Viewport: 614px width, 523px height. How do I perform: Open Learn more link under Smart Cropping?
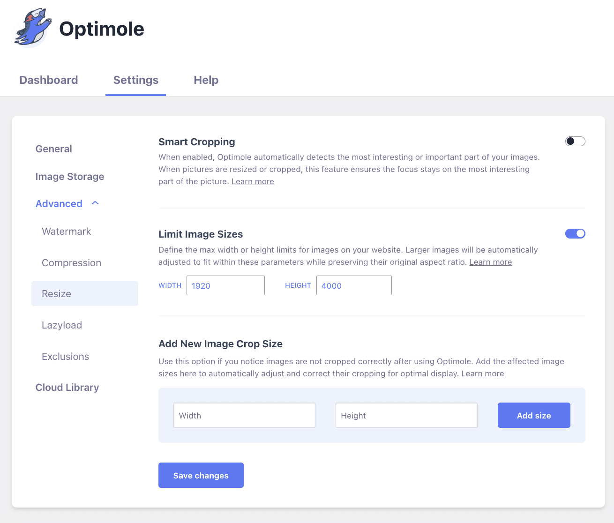click(x=253, y=181)
